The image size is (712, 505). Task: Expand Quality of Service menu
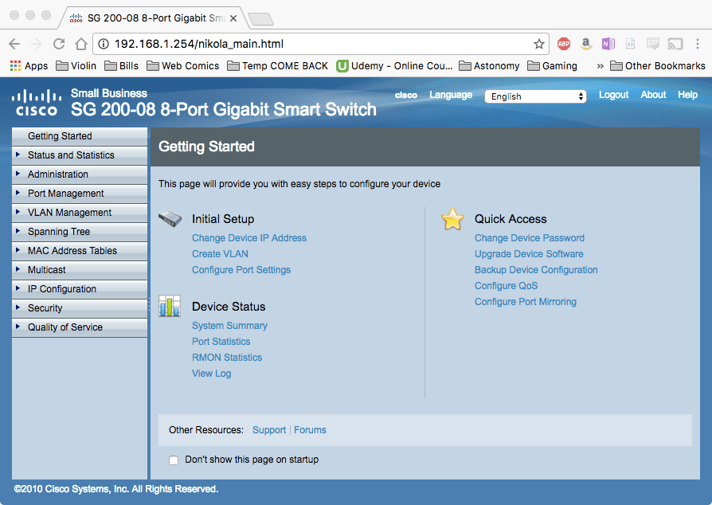click(80, 327)
